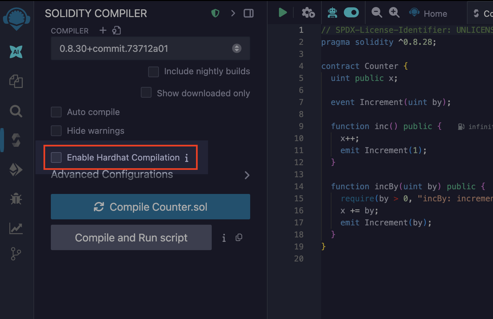Click the 'x++;' statement
The width and height of the screenshot is (493, 319).
point(350,138)
